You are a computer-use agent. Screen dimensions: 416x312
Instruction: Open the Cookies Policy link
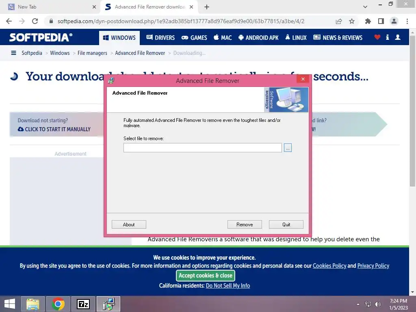329,266
